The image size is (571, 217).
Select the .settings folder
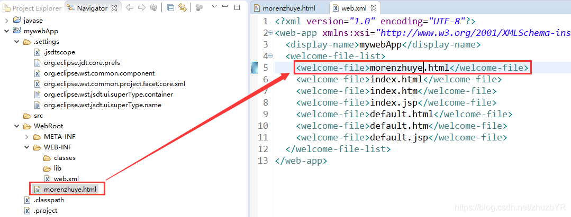point(46,42)
